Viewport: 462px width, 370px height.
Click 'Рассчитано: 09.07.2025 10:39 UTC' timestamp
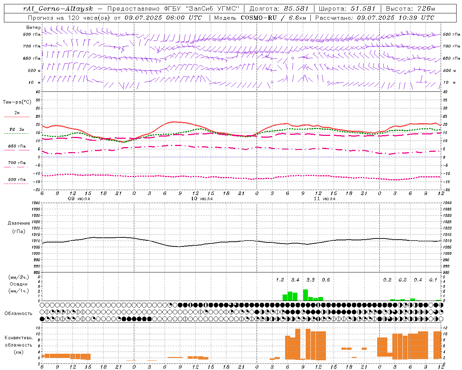pos(375,18)
